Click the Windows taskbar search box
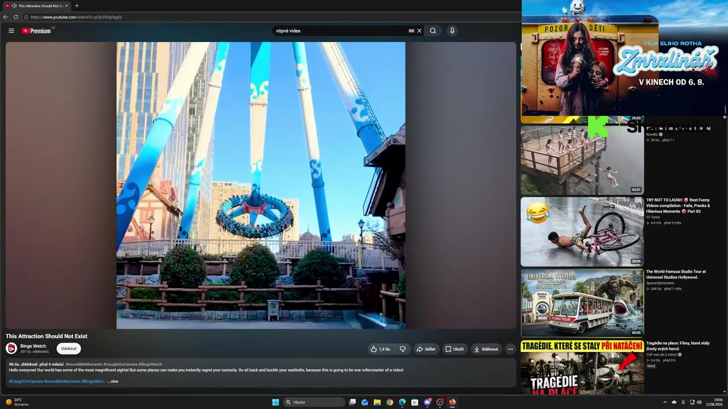This screenshot has width=728, height=409. click(x=315, y=402)
